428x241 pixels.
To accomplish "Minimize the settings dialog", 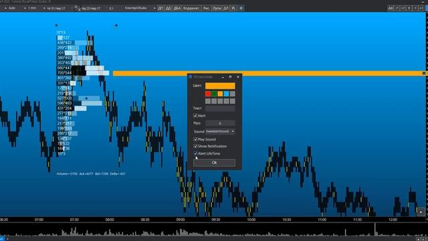I will coord(223,77).
